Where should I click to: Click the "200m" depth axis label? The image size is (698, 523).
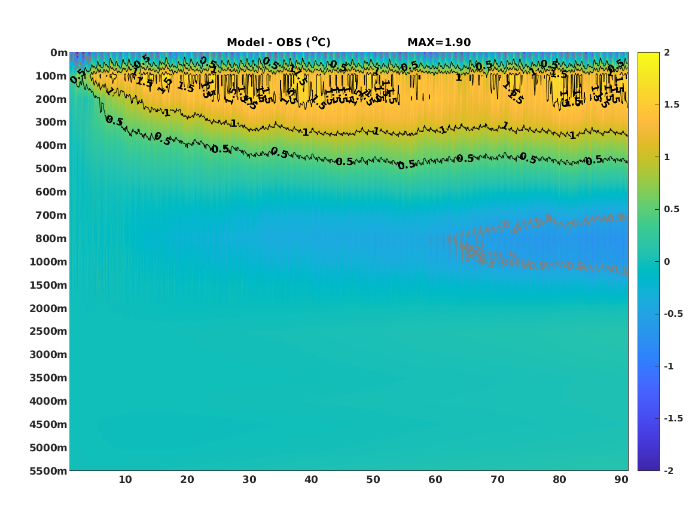click(x=51, y=99)
